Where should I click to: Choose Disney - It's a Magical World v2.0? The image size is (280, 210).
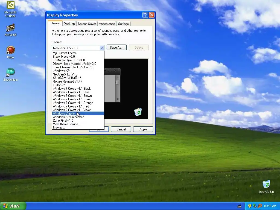[x=78, y=64]
